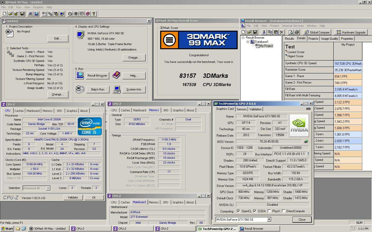Click the Print Preview icon in Result Browser toolbar

point(291,32)
